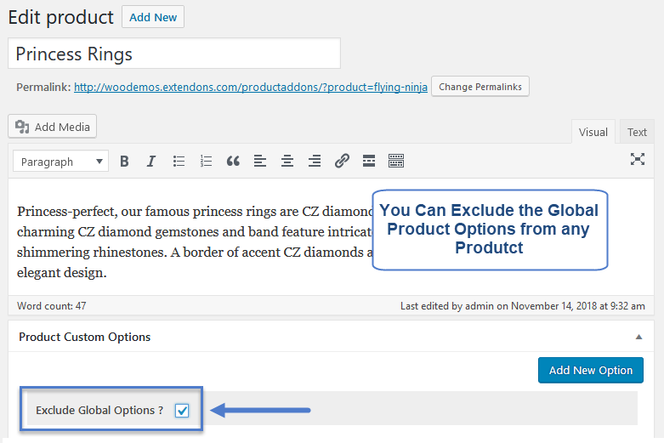Viewport: 664px width, 443px height.
Task: Insert a bulleted list
Action: [x=179, y=161]
